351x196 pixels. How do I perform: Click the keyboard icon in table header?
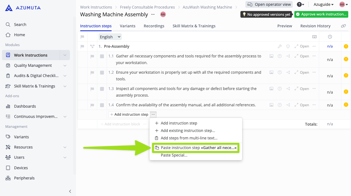[314, 37]
